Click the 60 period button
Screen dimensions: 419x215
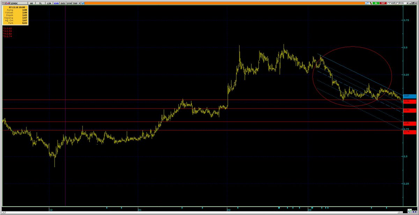coord(31,3)
